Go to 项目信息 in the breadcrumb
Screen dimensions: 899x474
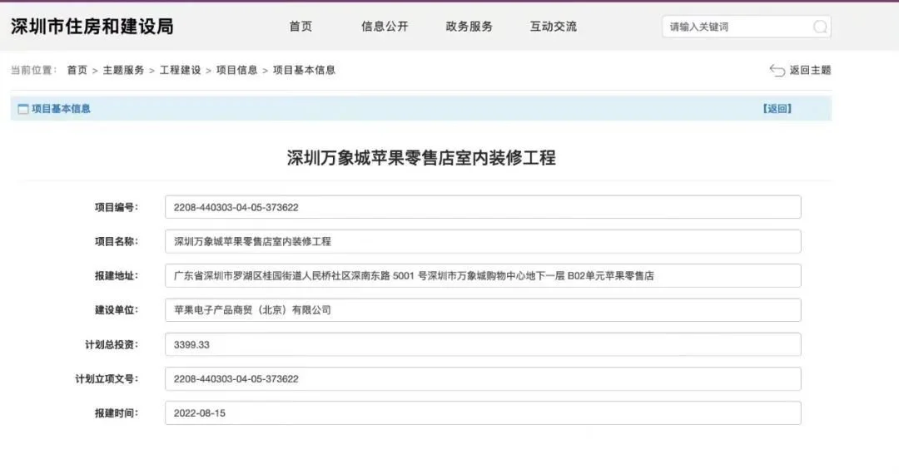click(236, 71)
